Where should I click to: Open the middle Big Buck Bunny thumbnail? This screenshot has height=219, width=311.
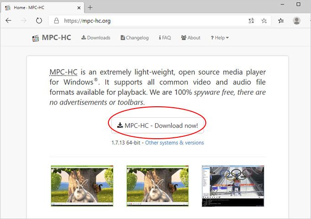click(x=157, y=186)
